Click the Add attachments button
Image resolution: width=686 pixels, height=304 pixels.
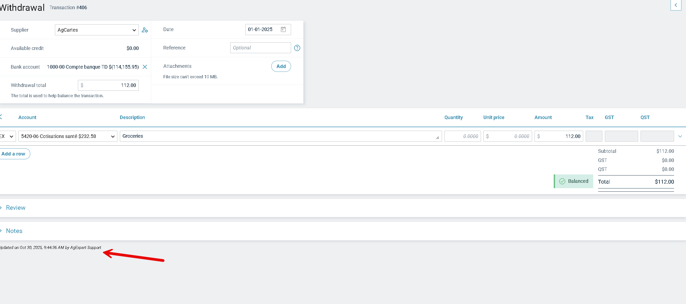(281, 66)
